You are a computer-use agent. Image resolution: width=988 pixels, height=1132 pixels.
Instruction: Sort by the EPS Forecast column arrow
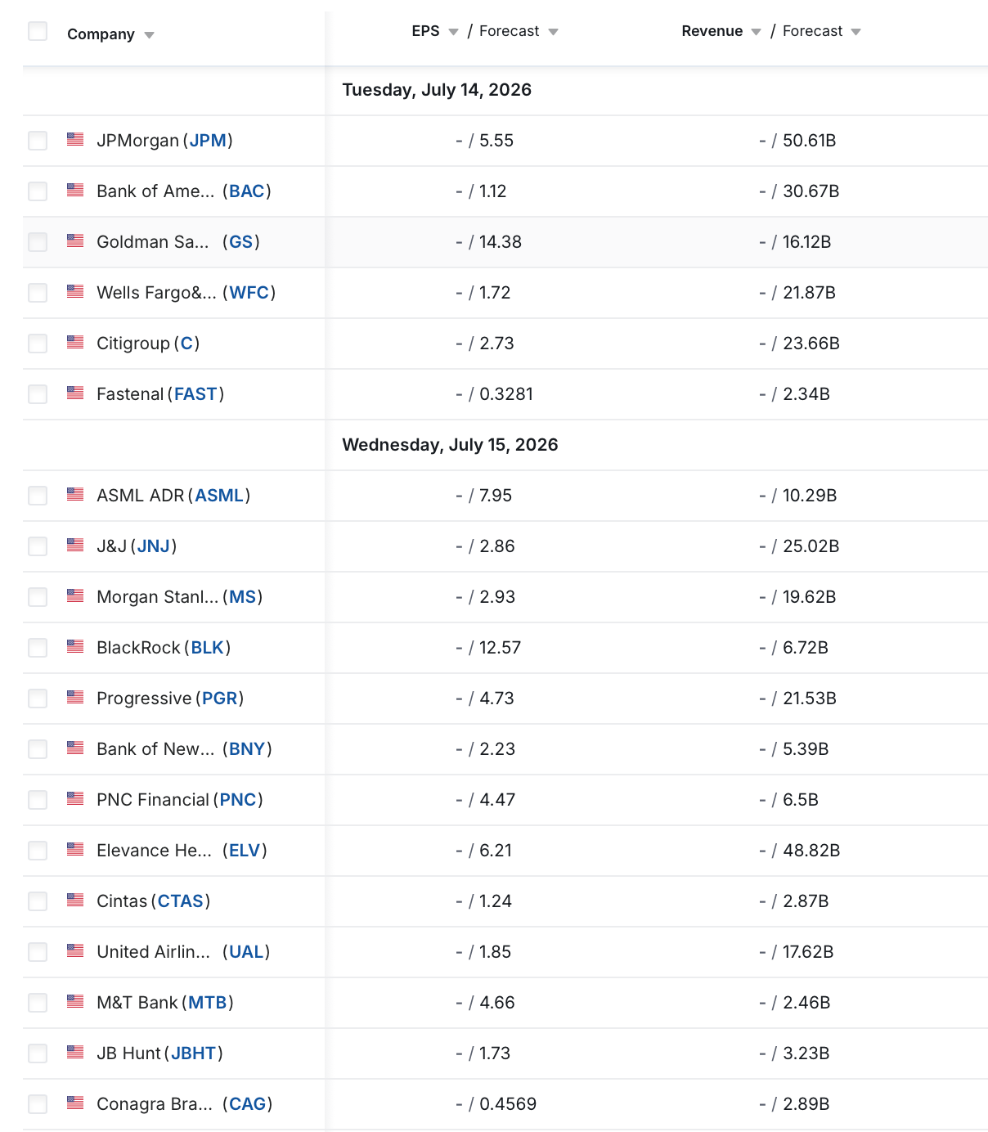[553, 32]
